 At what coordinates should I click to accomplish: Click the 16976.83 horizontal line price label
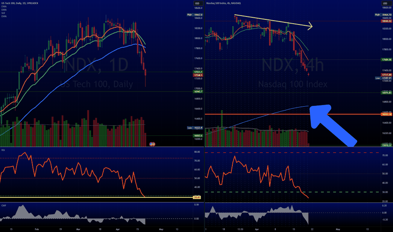coord(386,93)
